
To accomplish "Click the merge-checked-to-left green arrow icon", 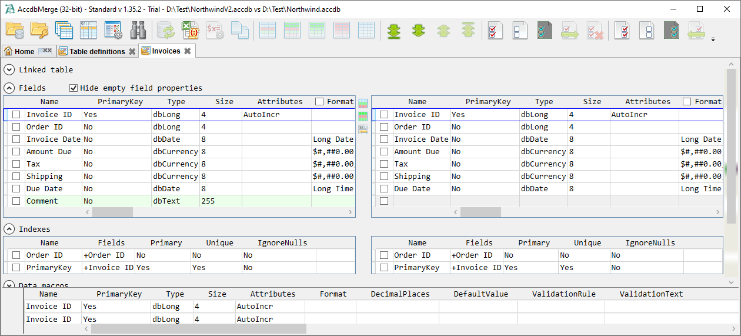I will 697,30.
